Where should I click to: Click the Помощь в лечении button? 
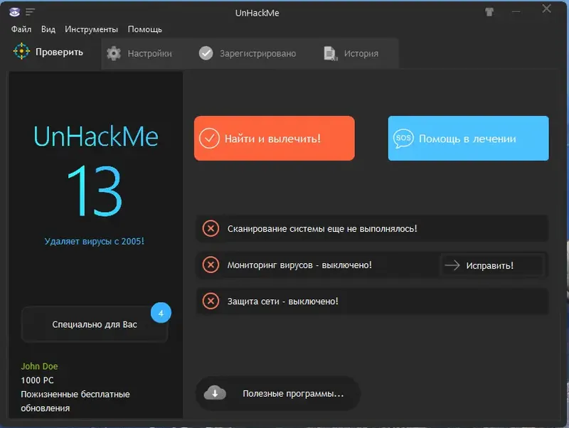tap(468, 138)
